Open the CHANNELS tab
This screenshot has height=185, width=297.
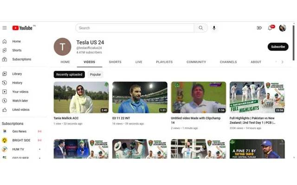click(x=228, y=62)
